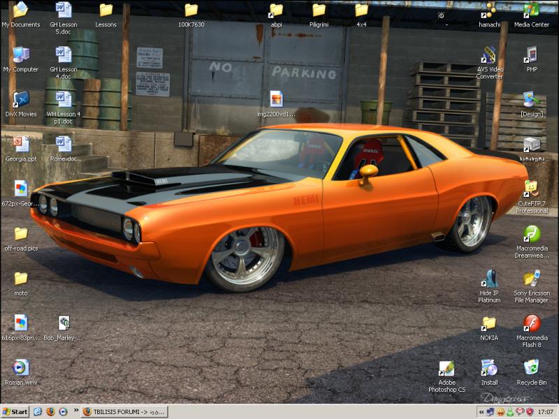
Task: Open the My Documents icon
Action: click(x=21, y=15)
